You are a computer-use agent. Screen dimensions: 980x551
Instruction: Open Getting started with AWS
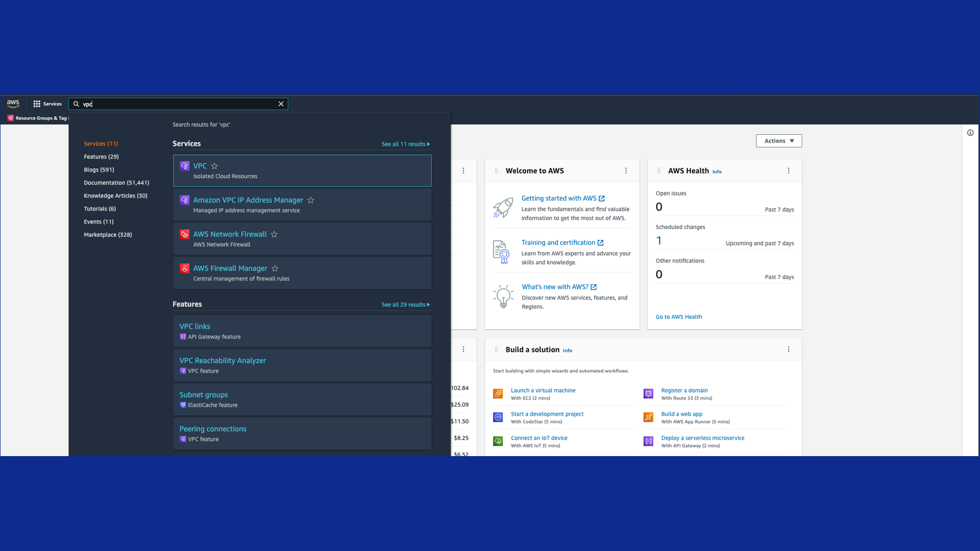point(562,198)
